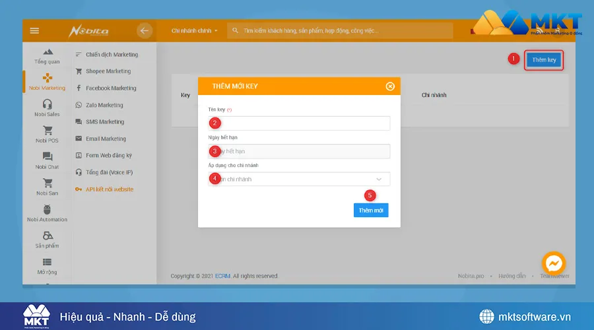Open the Chọn chi nhánh dropdown

click(x=299, y=179)
